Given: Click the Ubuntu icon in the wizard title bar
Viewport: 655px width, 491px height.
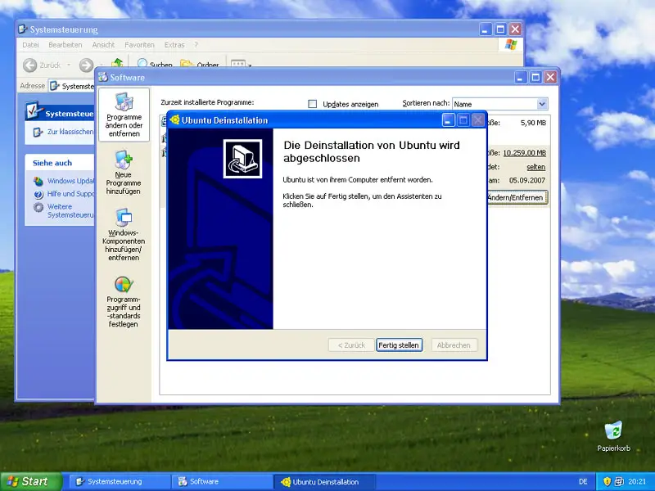Looking at the screenshot, I should click(174, 119).
